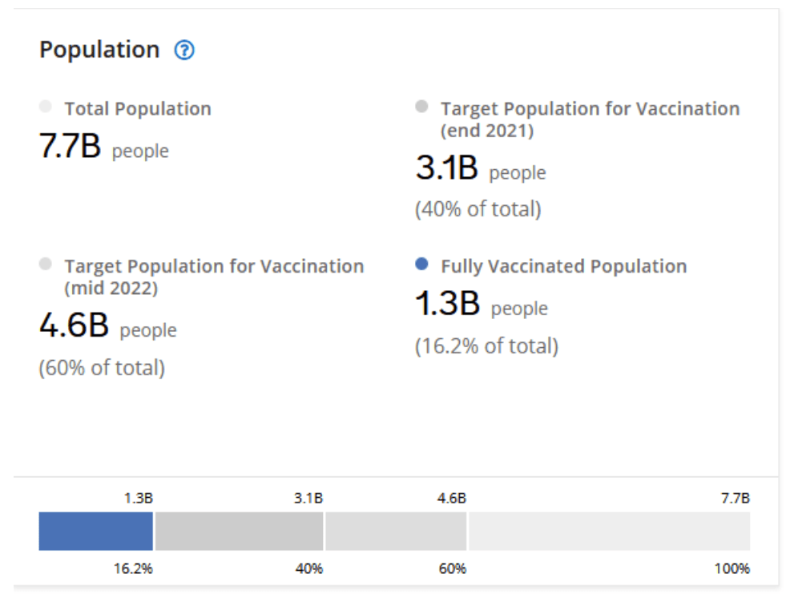Click the blue Fully Vaccinated legend dot
The image size is (790, 598).
point(422,265)
